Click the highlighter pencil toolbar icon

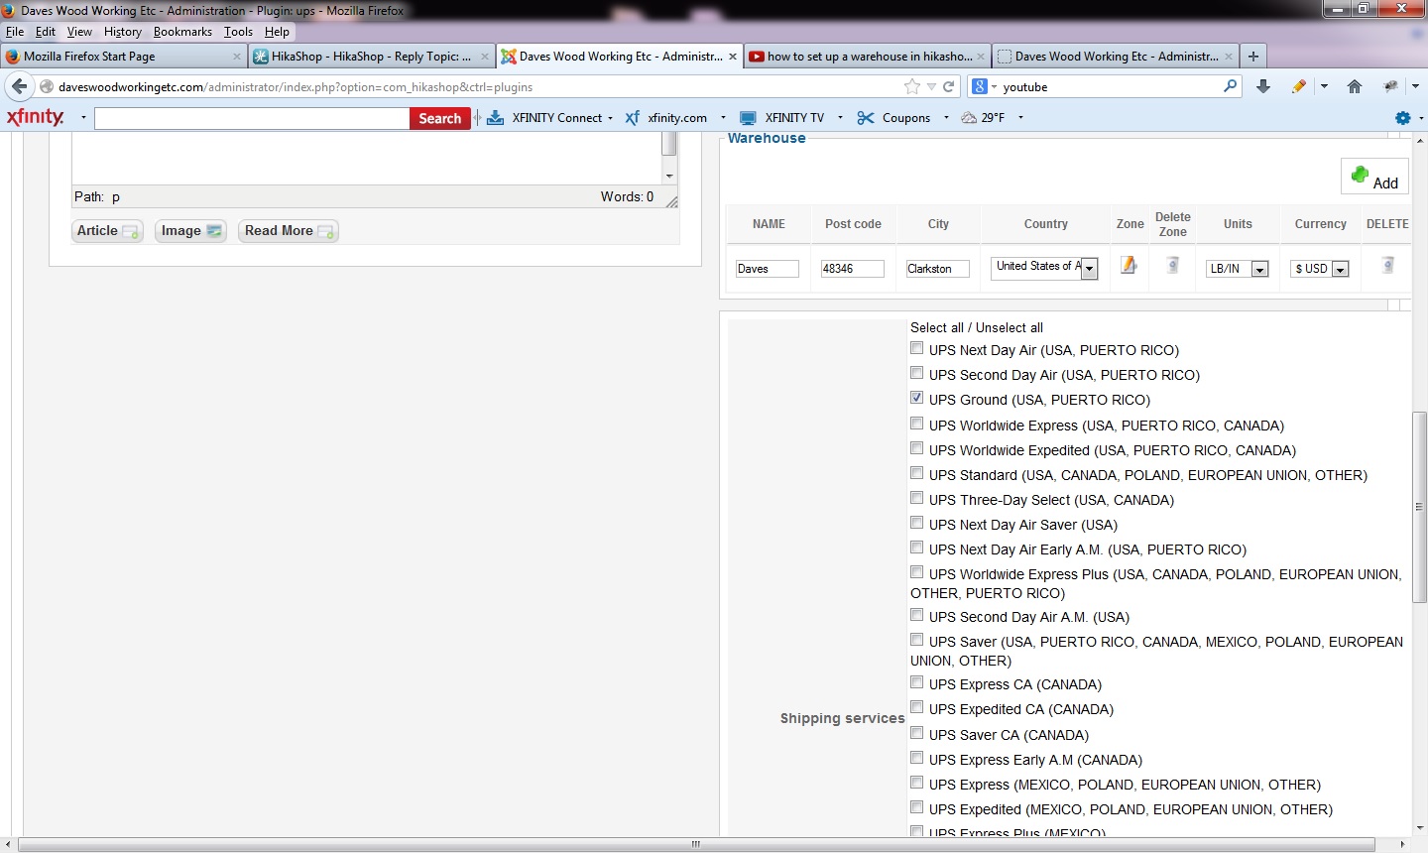1299,87
